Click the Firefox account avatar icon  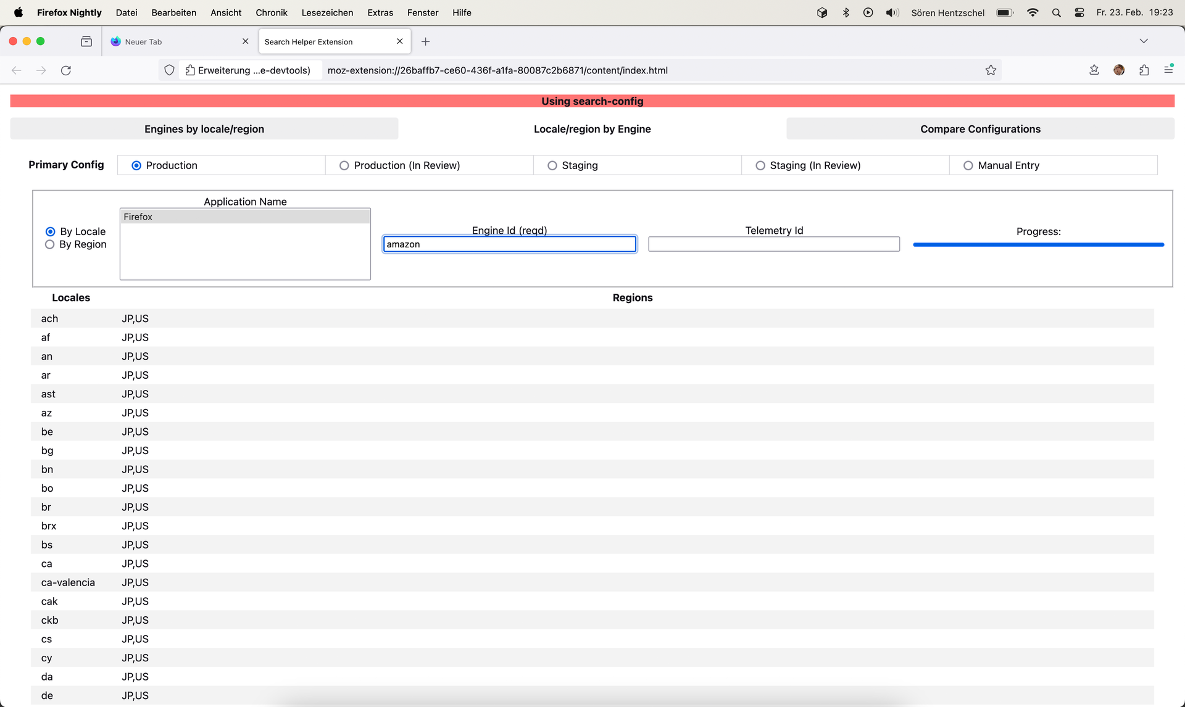point(1119,70)
